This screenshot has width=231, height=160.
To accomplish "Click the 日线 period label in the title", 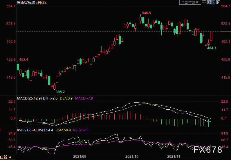I will [x=41, y=3].
